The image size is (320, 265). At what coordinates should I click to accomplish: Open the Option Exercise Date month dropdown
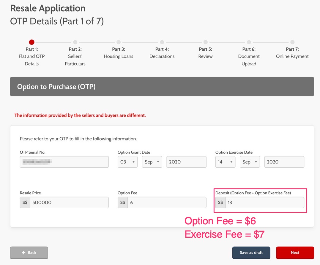pos(250,162)
